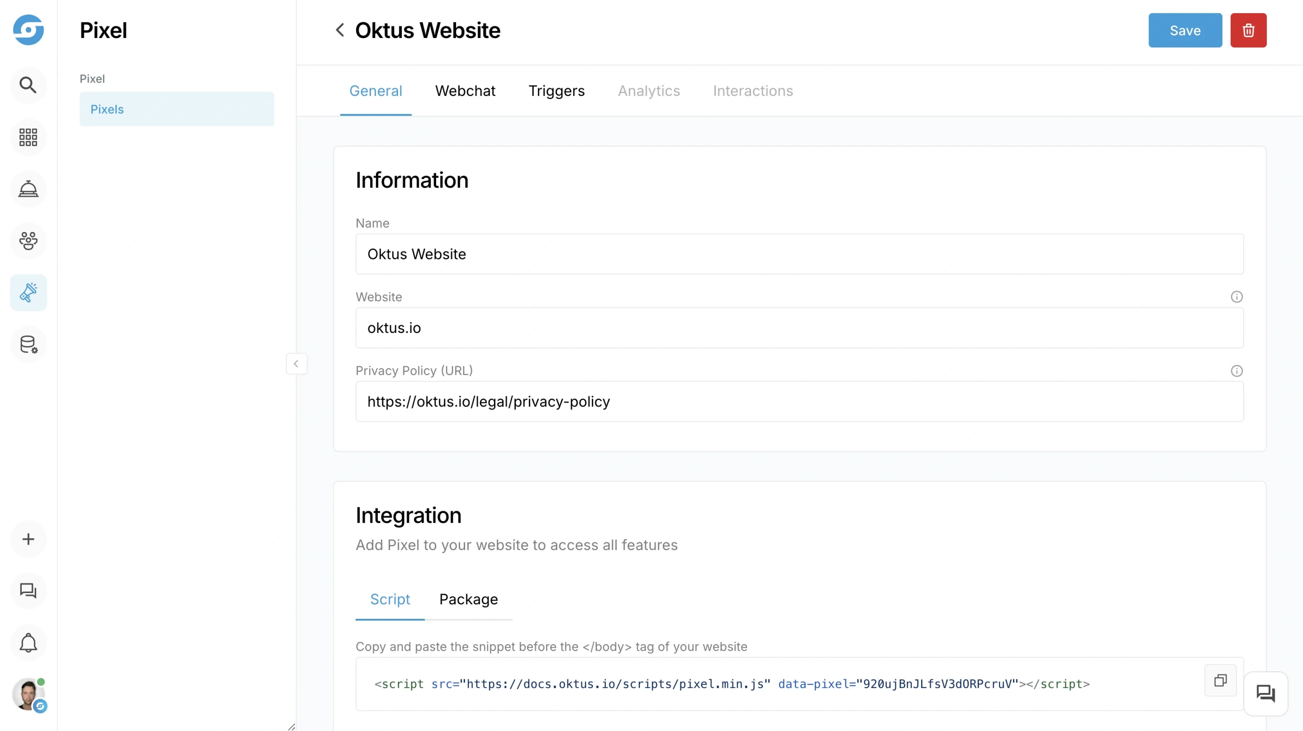The image size is (1303, 731).
Task: Show info for Privacy Policy field
Action: pos(1236,371)
